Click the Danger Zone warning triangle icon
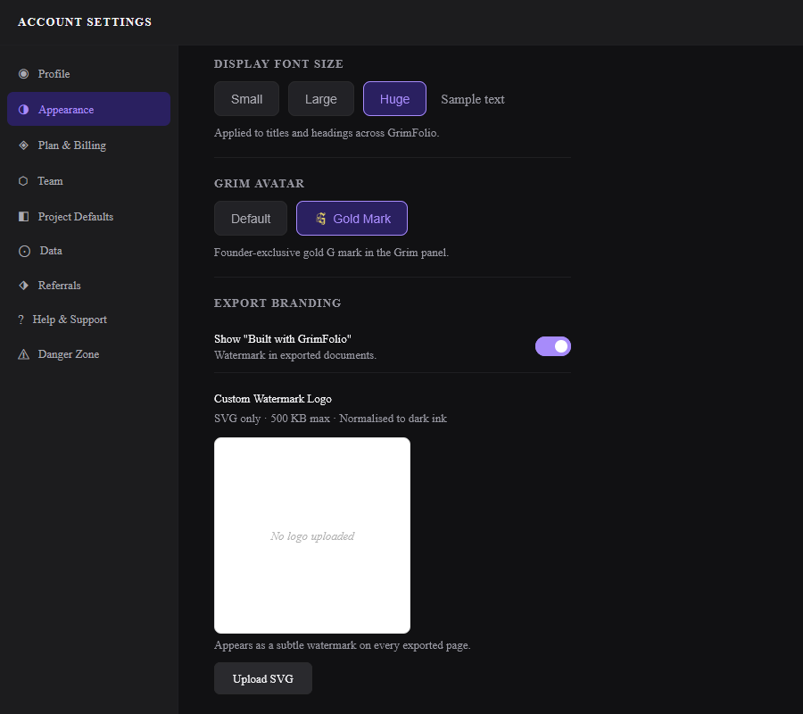This screenshot has width=803, height=714. click(x=23, y=354)
